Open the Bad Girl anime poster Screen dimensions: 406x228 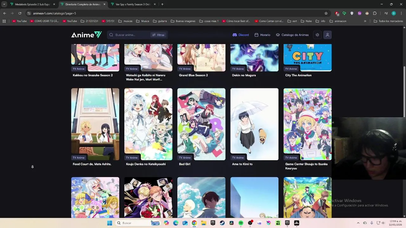click(201, 124)
